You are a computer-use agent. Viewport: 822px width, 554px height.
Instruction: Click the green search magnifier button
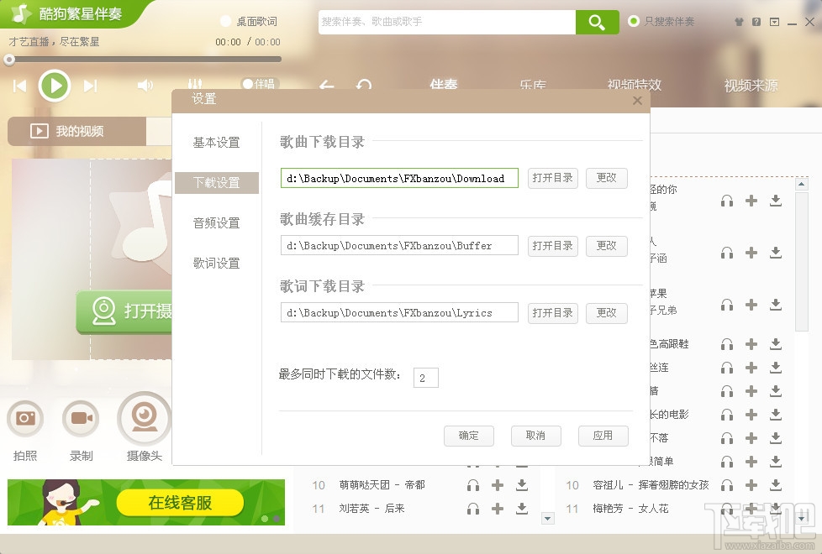[x=597, y=22]
